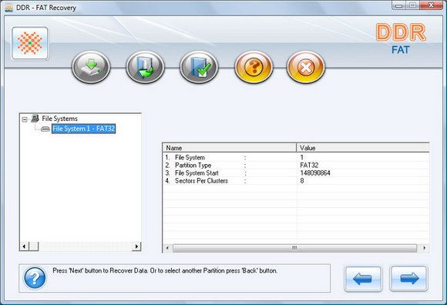
Task: Click the green arrow drive toolbar button
Action: tap(91, 67)
